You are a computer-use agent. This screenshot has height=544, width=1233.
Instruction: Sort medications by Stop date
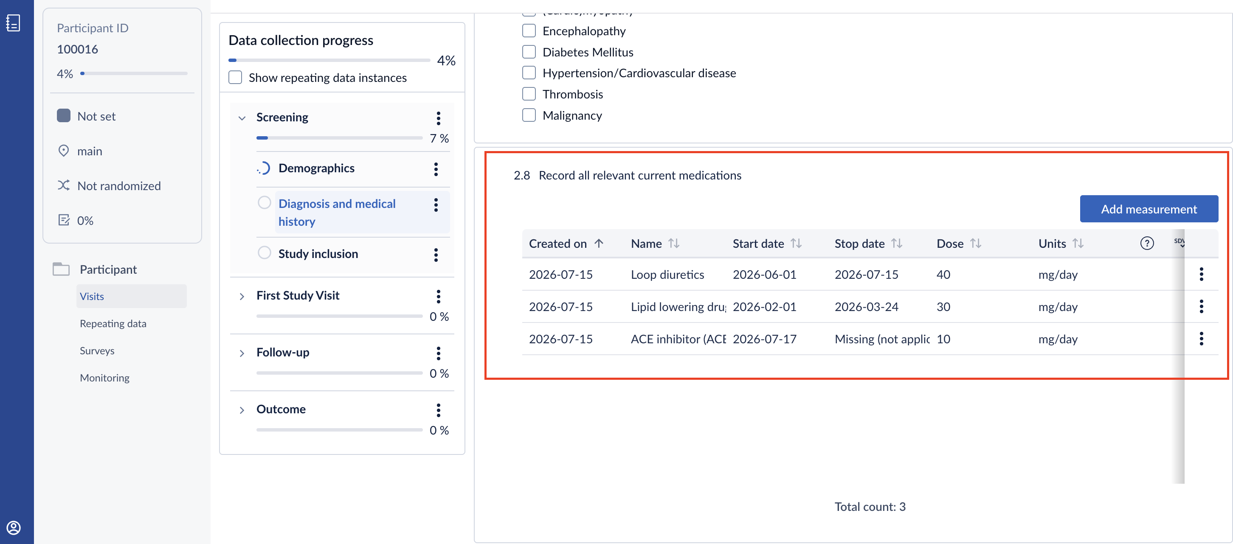[896, 244]
